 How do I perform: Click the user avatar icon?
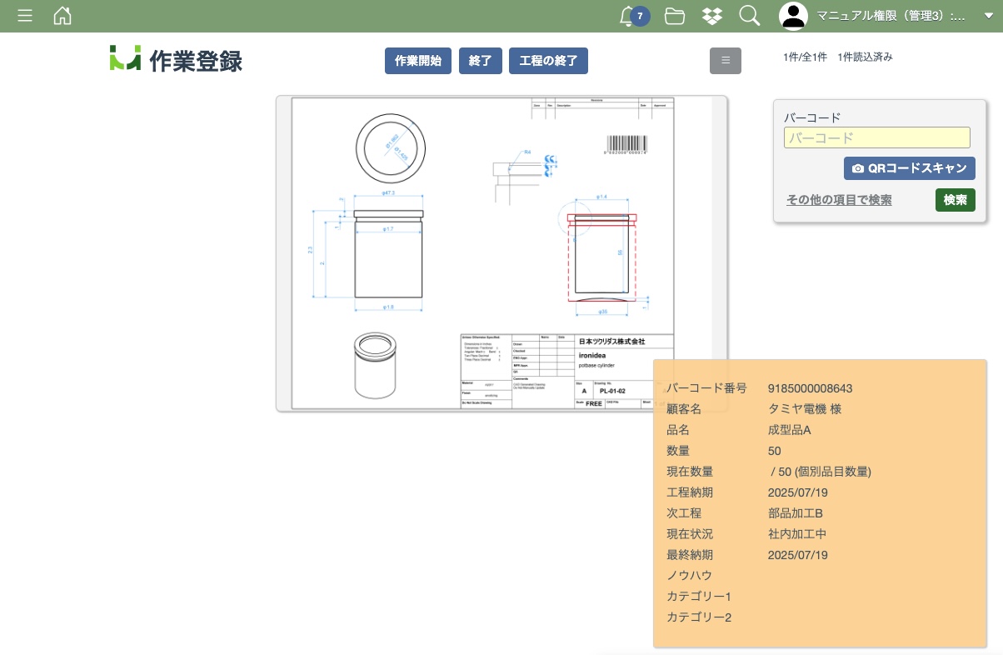tap(794, 16)
